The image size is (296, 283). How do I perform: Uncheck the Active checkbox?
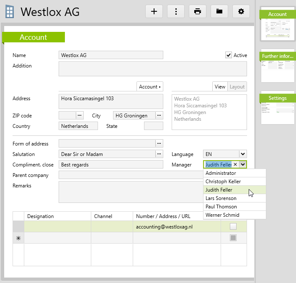(x=229, y=55)
